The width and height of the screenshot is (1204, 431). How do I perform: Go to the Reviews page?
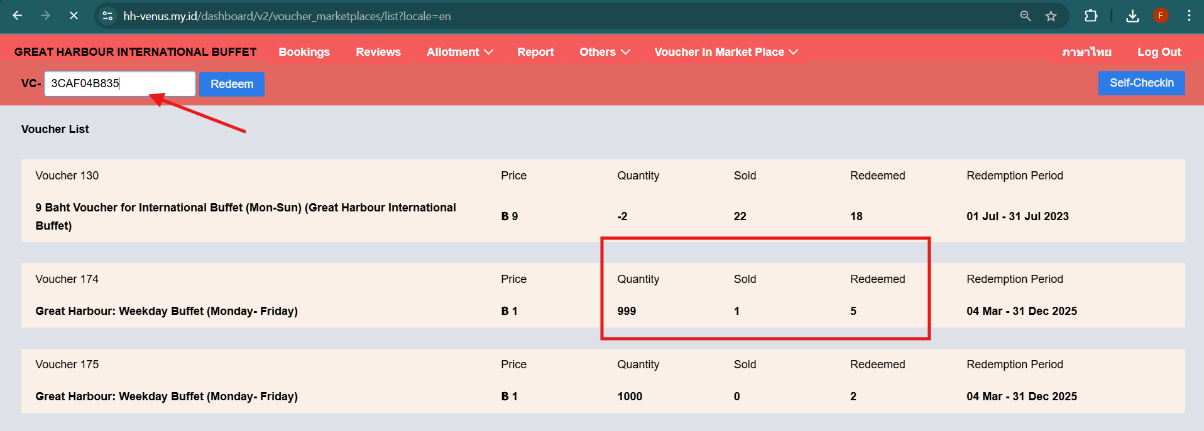tap(378, 52)
